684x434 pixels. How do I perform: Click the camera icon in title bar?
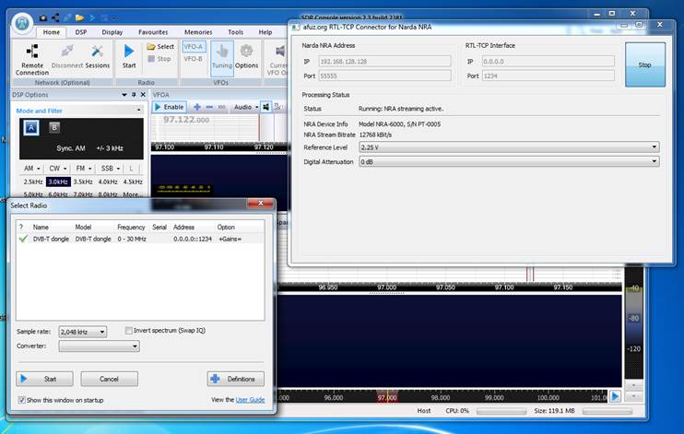tap(43, 17)
